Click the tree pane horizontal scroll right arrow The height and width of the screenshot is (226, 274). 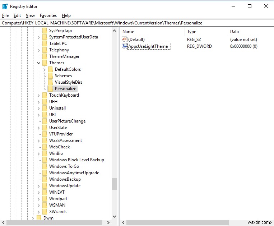[x=108, y=222]
